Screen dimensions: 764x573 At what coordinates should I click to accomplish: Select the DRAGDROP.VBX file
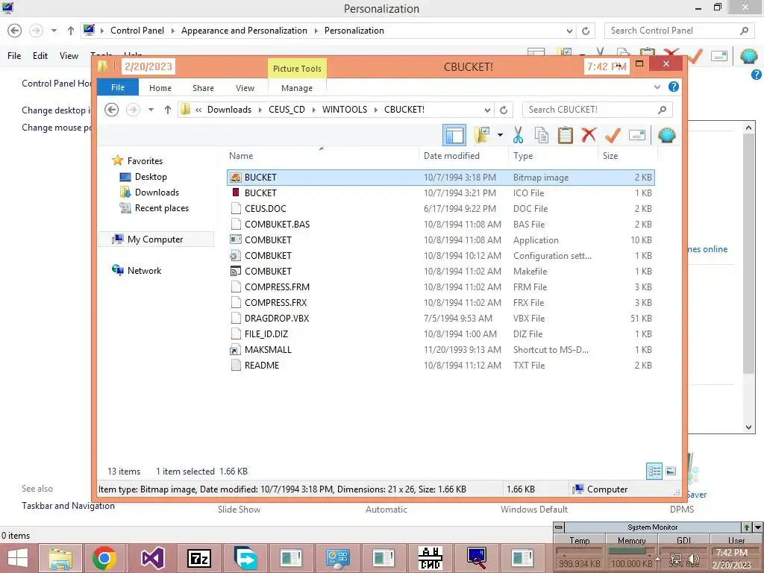tap(440, 318)
